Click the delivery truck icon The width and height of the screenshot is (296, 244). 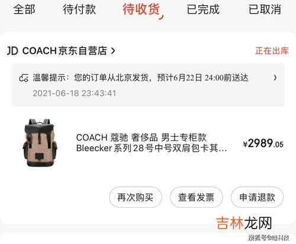tap(24, 78)
